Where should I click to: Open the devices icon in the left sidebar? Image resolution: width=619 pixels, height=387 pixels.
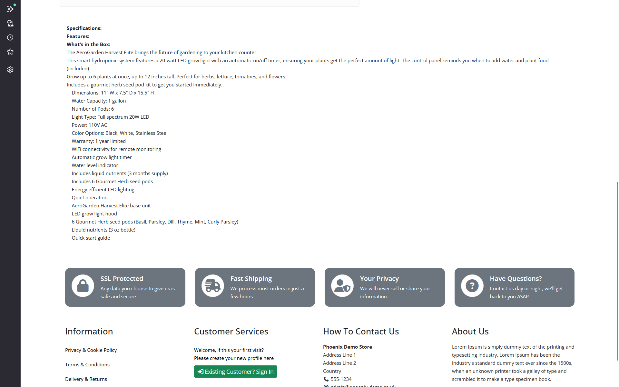10,23
